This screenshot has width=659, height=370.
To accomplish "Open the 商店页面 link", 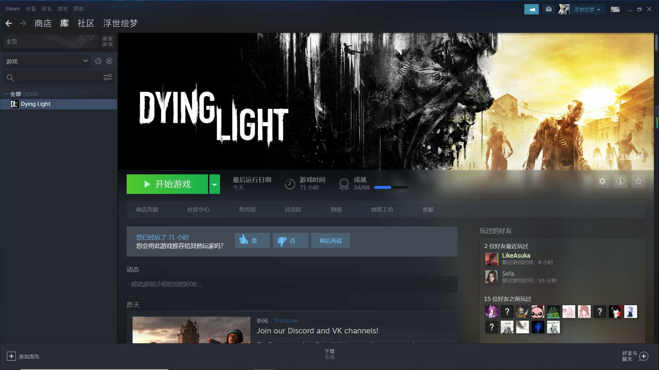I will click(x=147, y=209).
